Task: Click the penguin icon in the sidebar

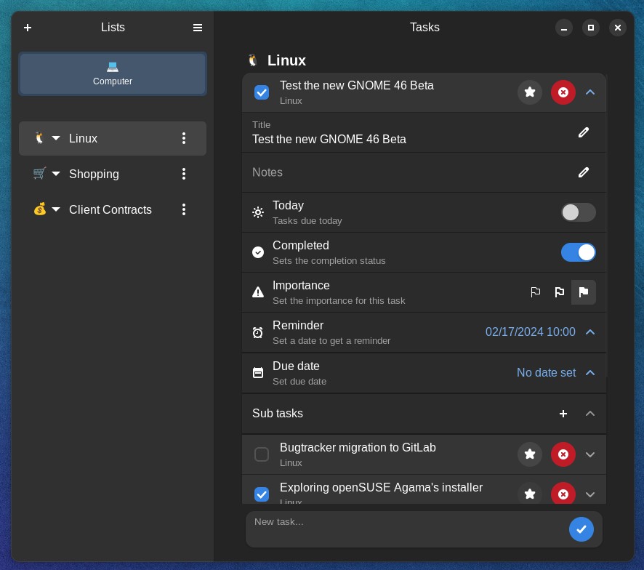Action: click(39, 137)
